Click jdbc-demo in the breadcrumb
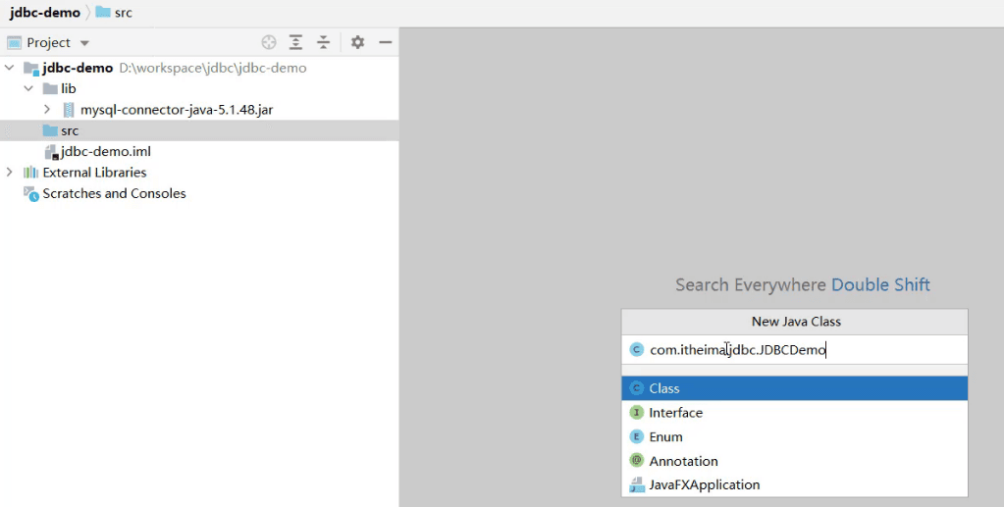The width and height of the screenshot is (1004, 507). [x=45, y=13]
